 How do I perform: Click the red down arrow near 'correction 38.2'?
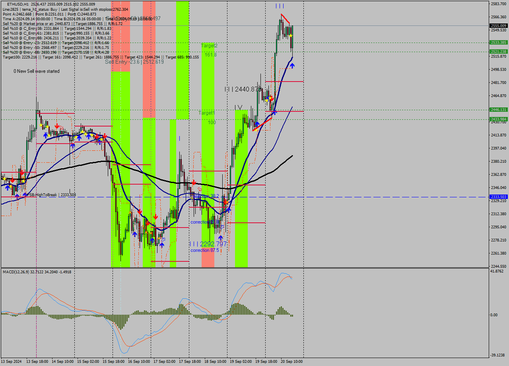(x=194, y=183)
